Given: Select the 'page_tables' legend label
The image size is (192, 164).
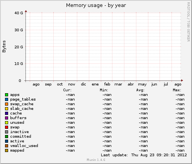Looking at the screenshot, I should pos(23,99).
